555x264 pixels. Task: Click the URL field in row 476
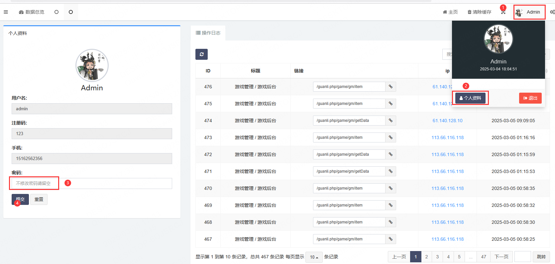coord(349,87)
